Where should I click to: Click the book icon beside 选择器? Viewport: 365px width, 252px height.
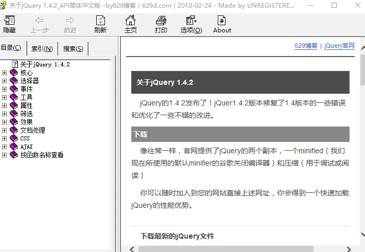[14, 81]
